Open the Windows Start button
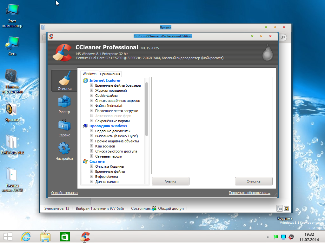 click(x=8, y=237)
